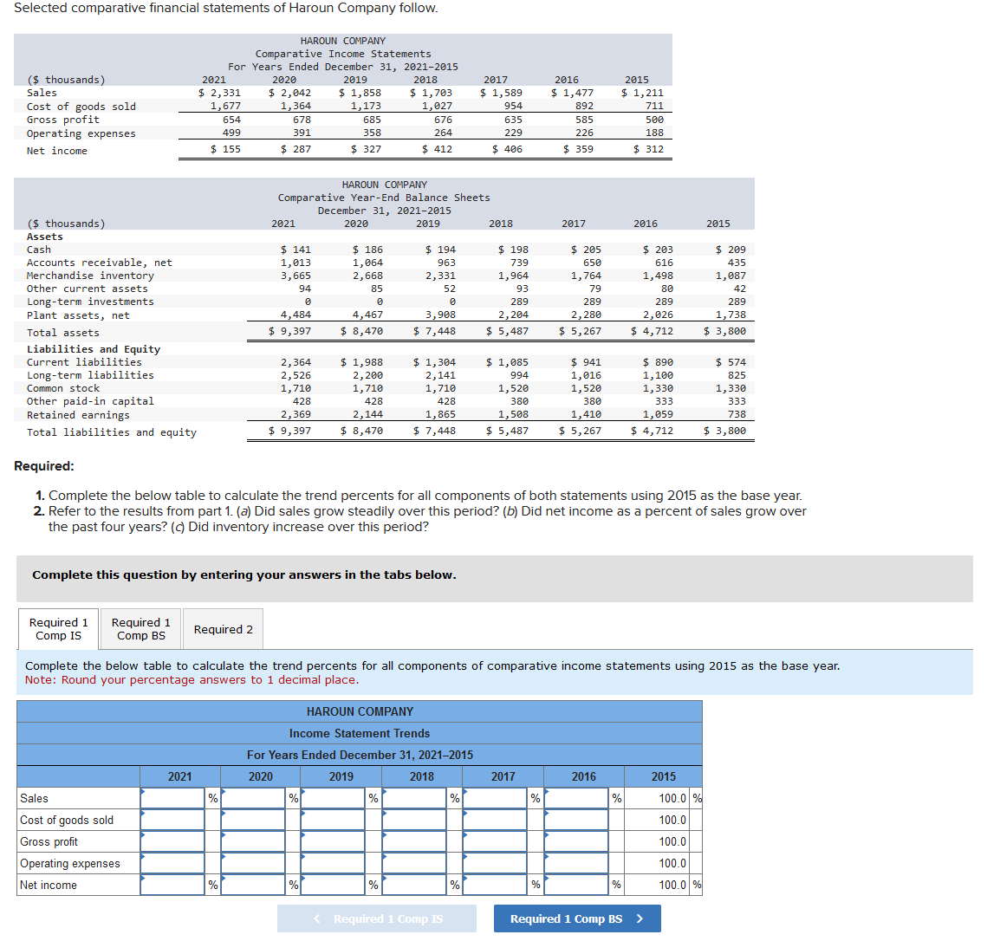Select the Operating expenses 2018 input field

(414, 863)
